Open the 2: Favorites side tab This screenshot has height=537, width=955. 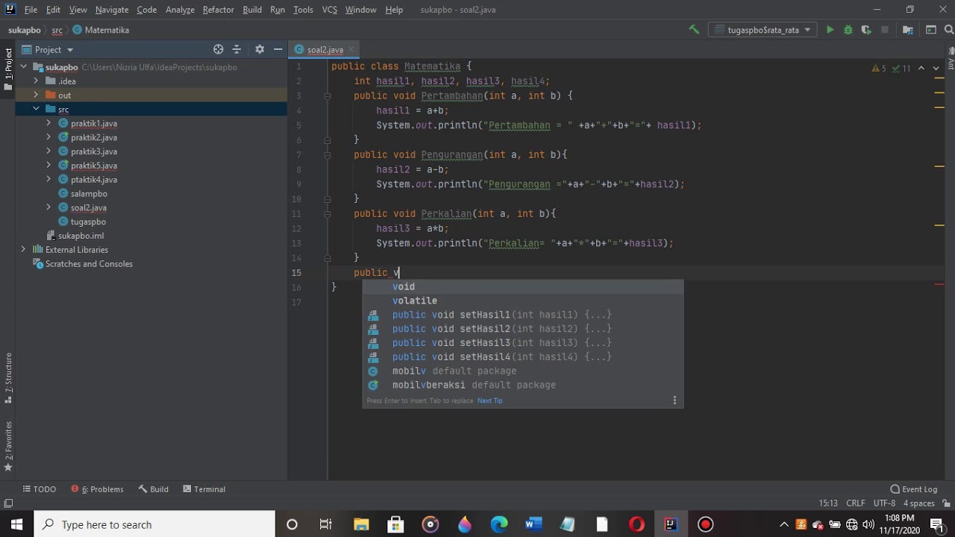[x=8, y=446]
